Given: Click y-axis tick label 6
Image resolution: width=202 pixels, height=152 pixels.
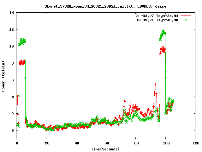Looking at the screenshot, I should (13, 80).
